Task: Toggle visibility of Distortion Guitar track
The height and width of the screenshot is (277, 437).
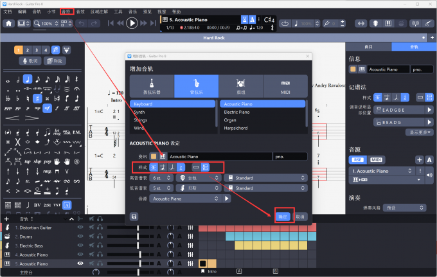Action: point(80,228)
